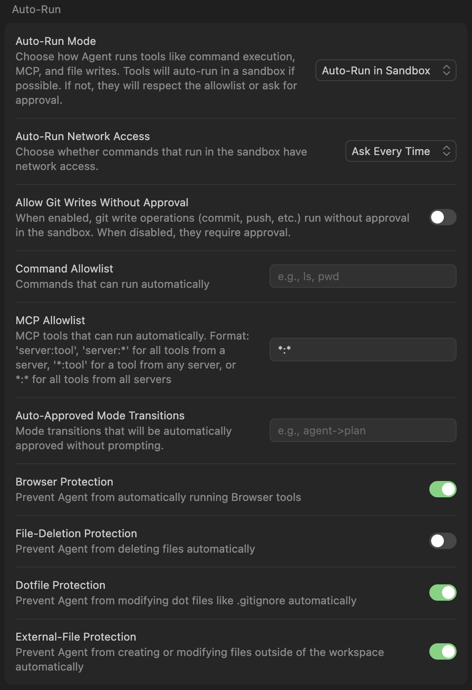Focus the Command Allowlist input field
Image resolution: width=472 pixels, height=690 pixels.
(x=363, y=276)
